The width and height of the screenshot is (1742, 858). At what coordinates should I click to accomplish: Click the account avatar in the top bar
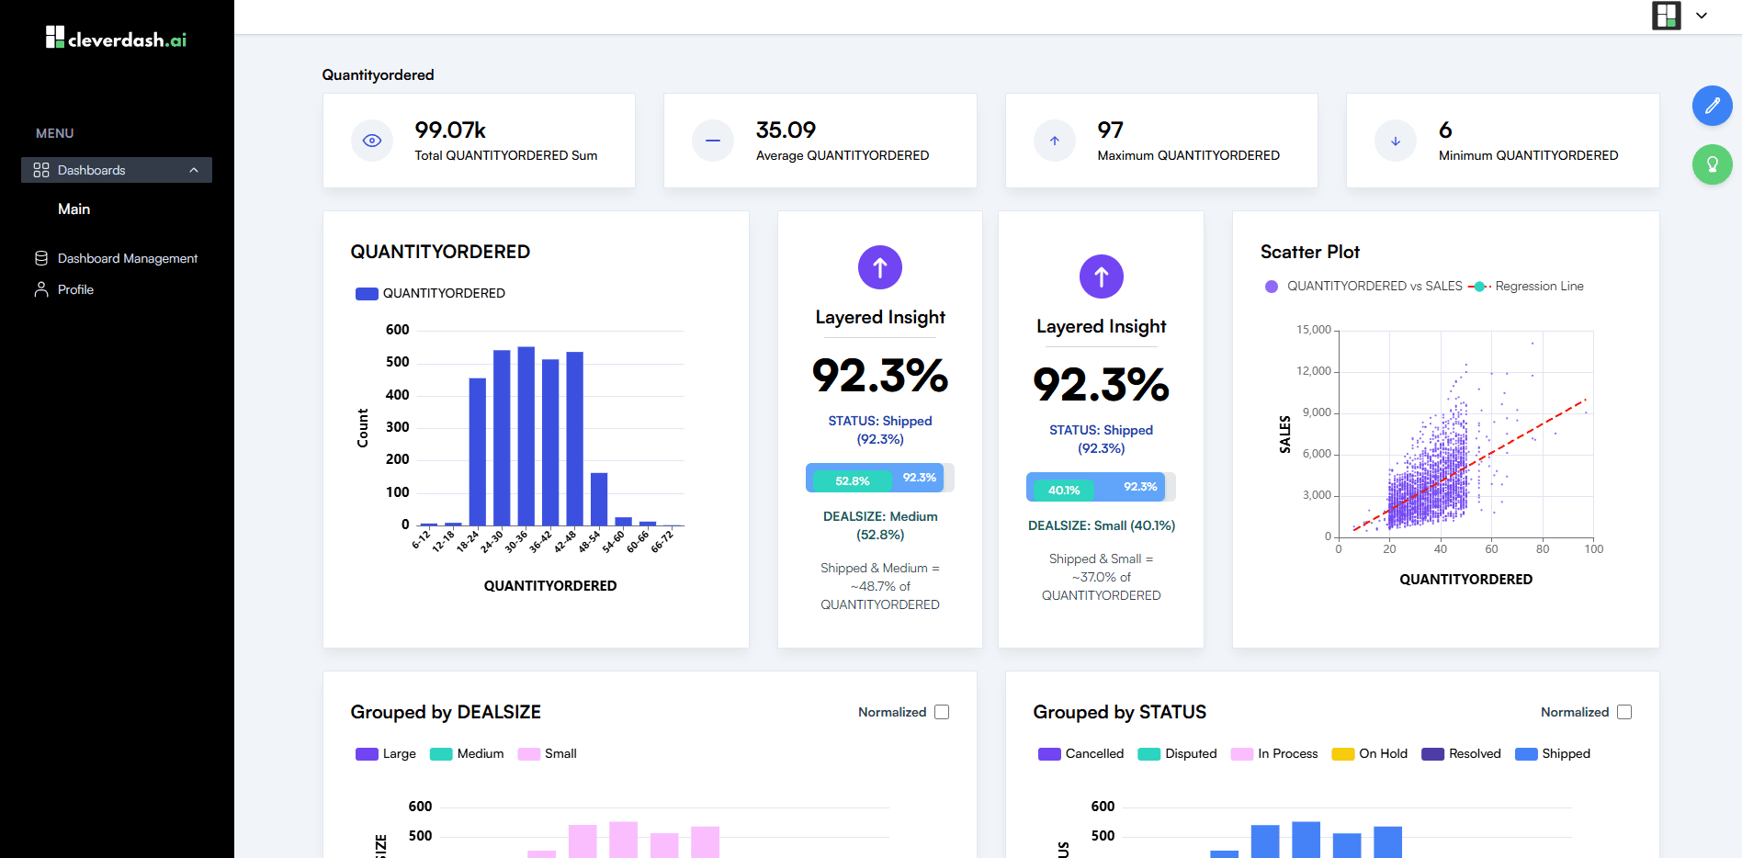(x=1667, y=16)
